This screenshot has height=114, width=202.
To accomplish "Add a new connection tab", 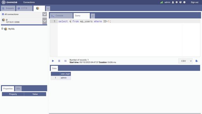I will (x=48, y=9).
